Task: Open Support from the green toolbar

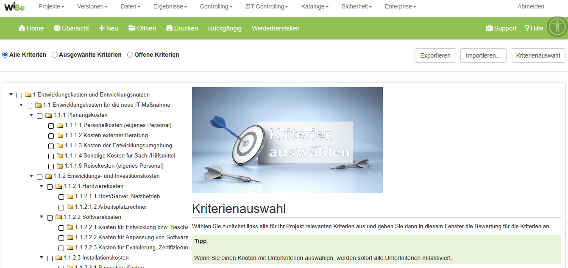Action: (501, 28)
